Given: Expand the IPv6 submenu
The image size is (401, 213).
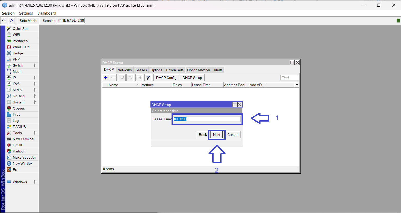Looking at the screenshot, I should 35,84.
